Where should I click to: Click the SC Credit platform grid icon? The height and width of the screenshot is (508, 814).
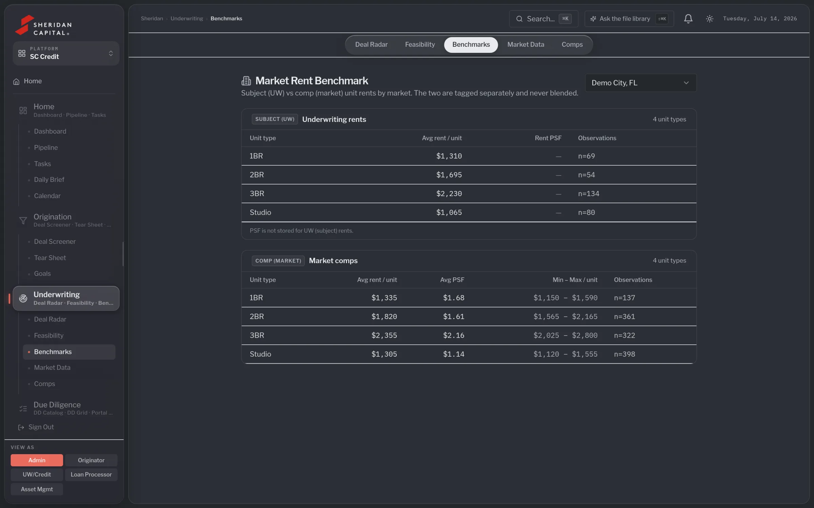pos(22,53)
